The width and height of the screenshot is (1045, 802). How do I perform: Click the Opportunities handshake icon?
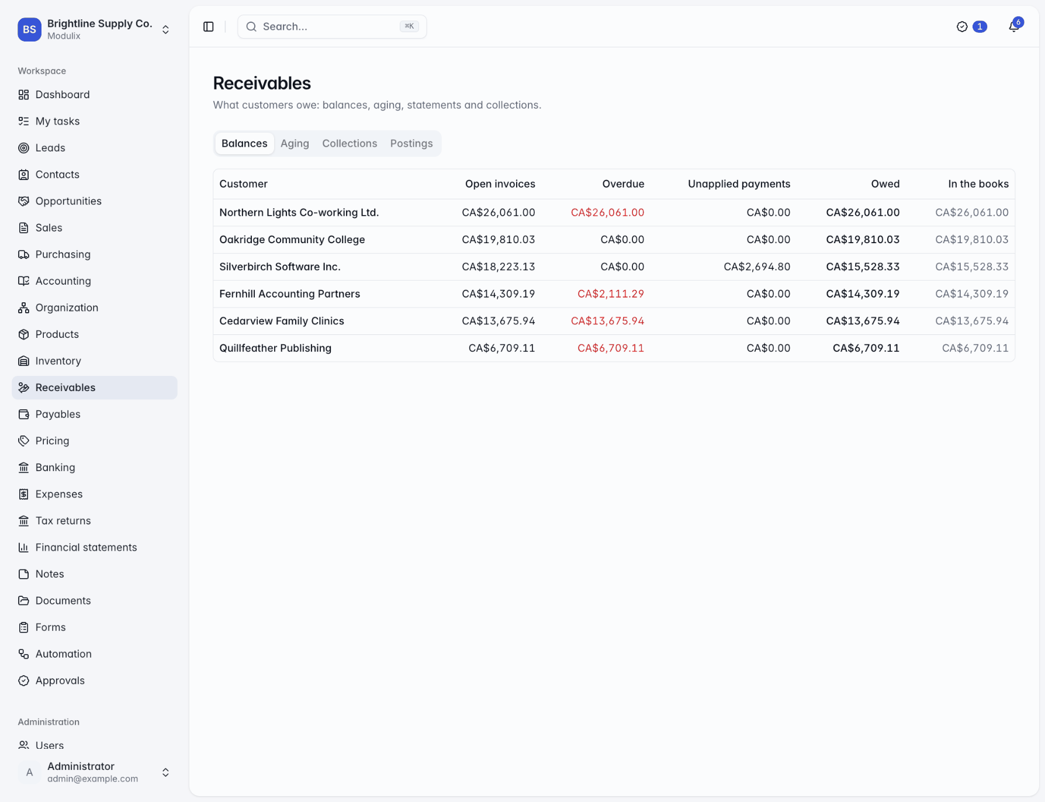pyautogui.click(x=23, y=201)
